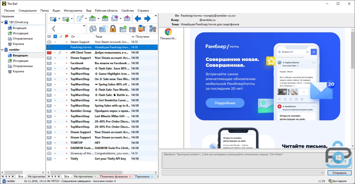Click the padlock icon in the toolbar
This screenshot has height=184, width=355.
click(x=113, y=28)
